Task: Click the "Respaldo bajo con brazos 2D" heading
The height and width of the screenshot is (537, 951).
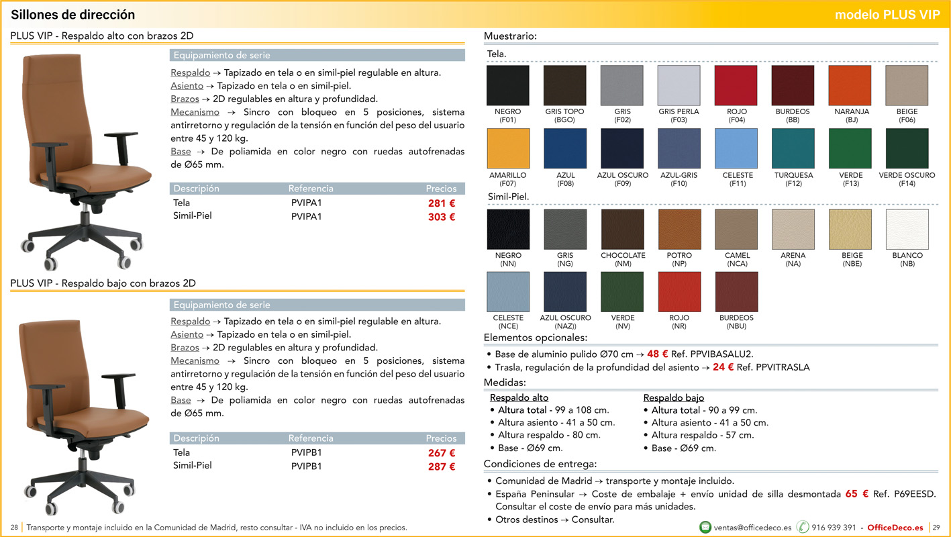Action: point(129,283)
